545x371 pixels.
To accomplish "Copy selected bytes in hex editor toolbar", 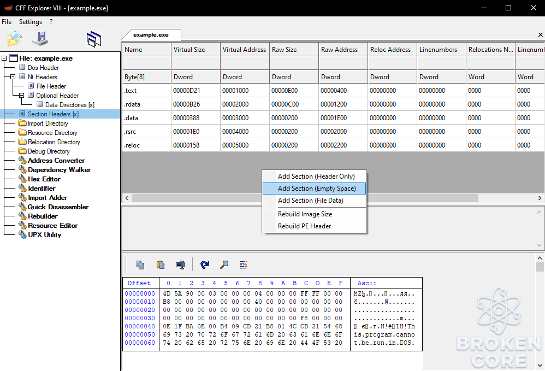I will click(x=140, y=265).
